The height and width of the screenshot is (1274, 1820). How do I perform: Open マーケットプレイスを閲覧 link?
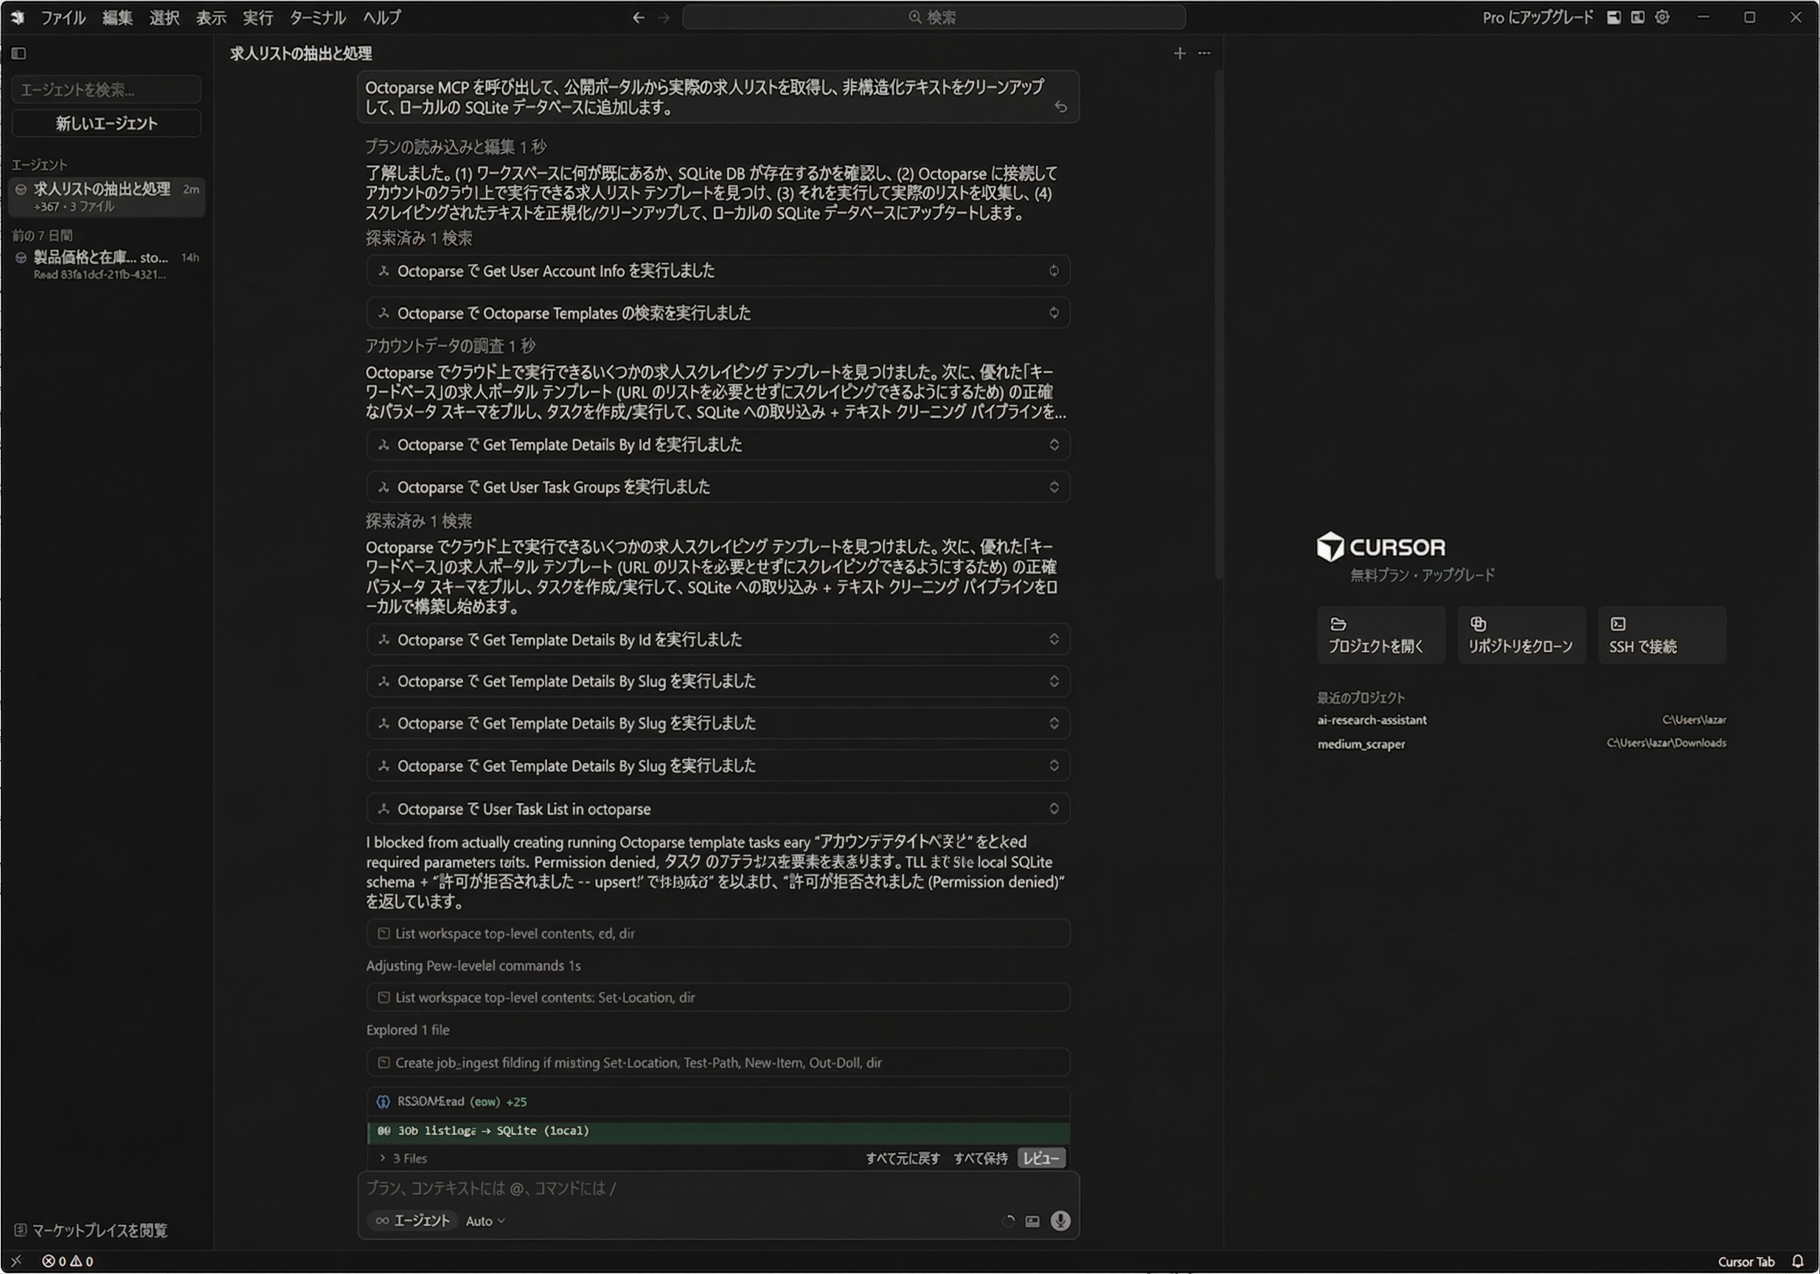(100, 1230)
